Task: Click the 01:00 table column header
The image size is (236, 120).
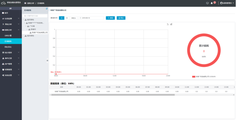Action: (88, 87)
